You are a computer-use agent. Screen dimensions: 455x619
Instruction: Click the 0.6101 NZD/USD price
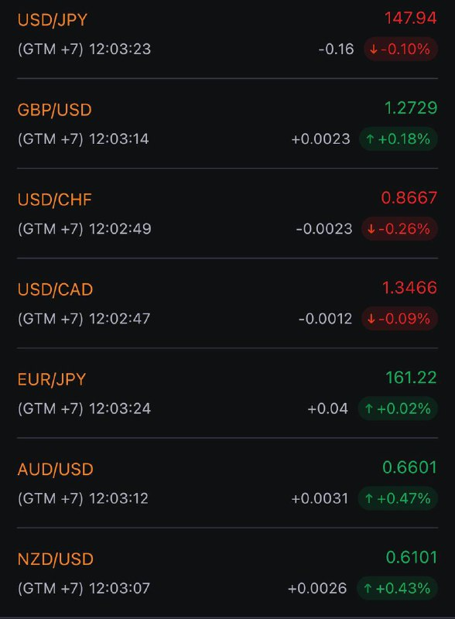[412, 557]
